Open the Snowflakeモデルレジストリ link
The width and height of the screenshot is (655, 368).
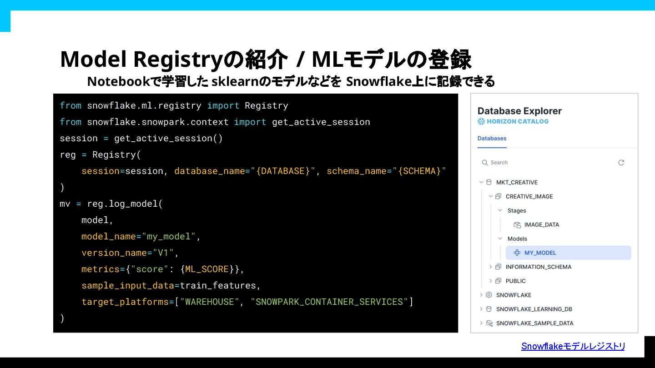[x=573, y=346]
